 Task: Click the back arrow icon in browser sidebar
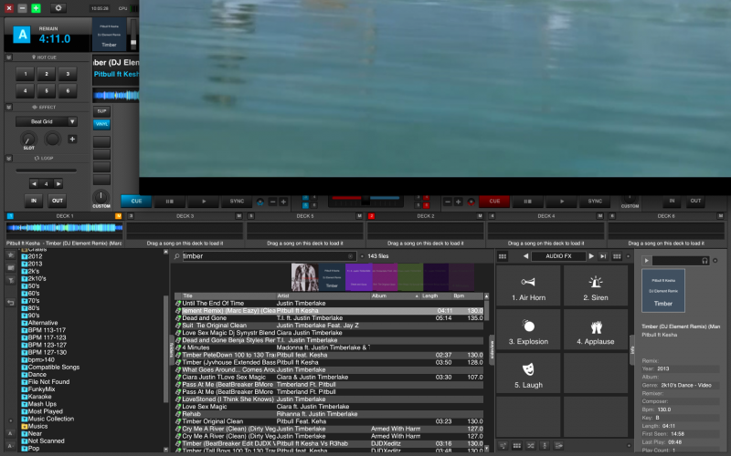(x=11, y=303)
